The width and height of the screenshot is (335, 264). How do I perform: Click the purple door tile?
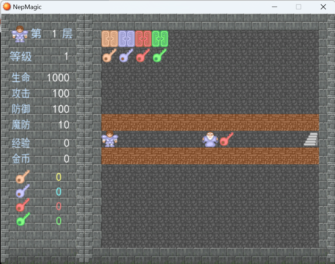(x=127, y=39)
